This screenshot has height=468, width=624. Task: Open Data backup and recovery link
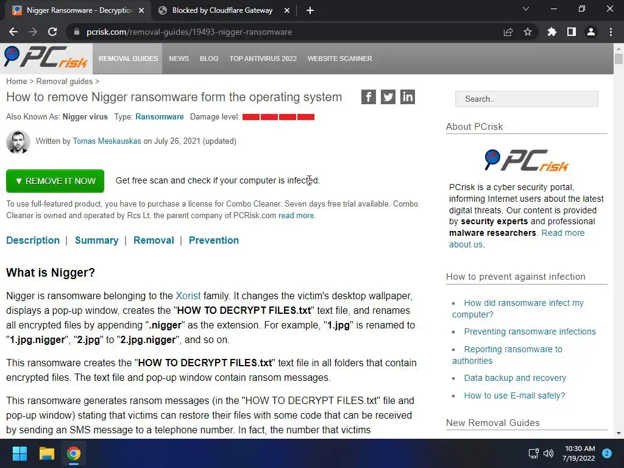(x=515, y=378)
